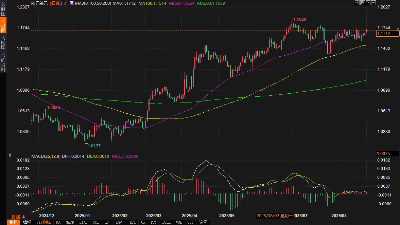Click the 【日线】 period label in title
Image resolution: width=400 pixels, height=225 pixels.
click(56, 3)
